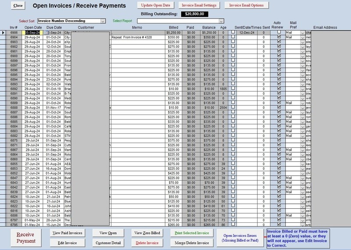Viewport: 351px width, 250px height.
Task: Click the Billing Outstanding $20,800.00 field
Action: point(194,14)
